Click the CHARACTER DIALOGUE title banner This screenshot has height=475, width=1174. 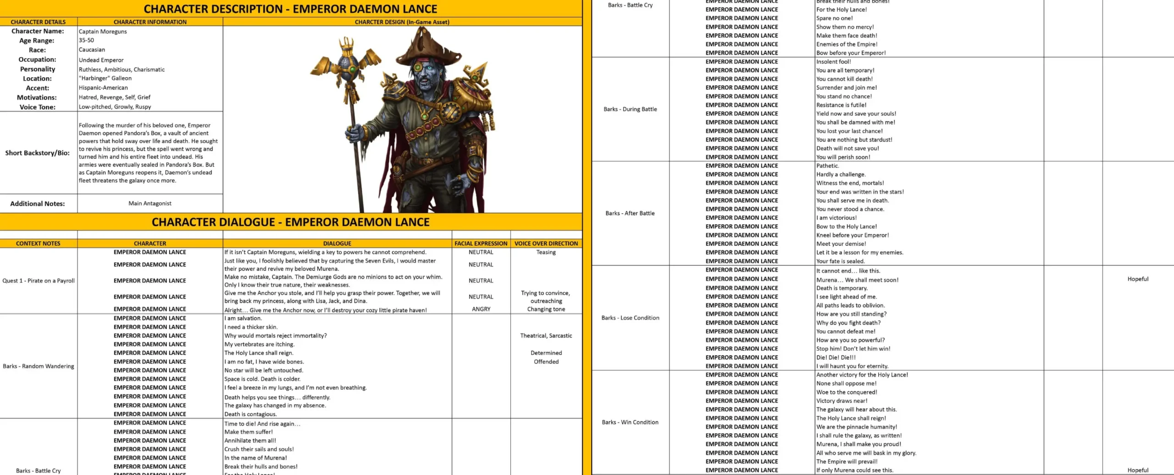290,222
